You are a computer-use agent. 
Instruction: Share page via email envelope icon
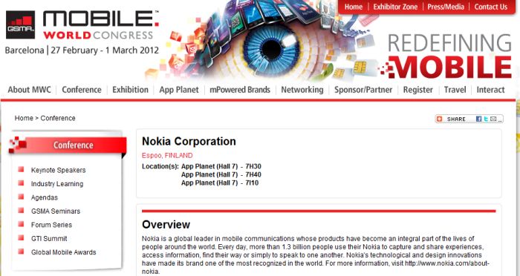493,119
